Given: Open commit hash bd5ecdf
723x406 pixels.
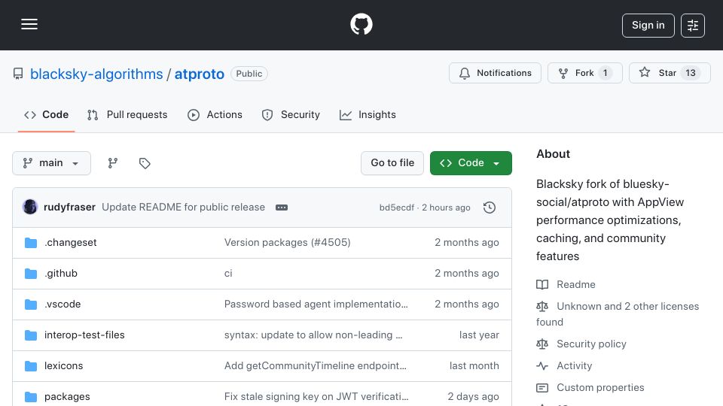Looking at the screenshot, I should [x=397, y=208].
